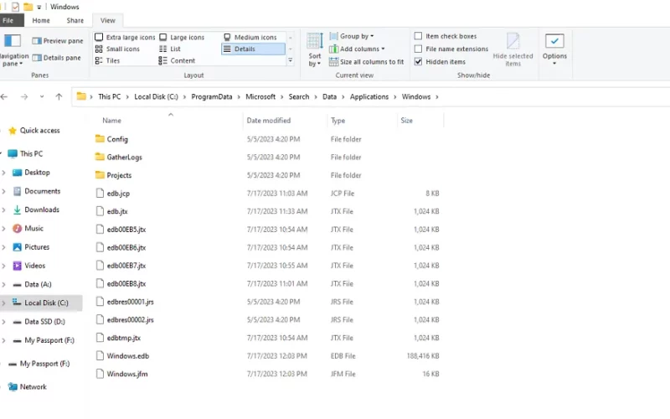
Task: Open the Options button
Action: 554,49
